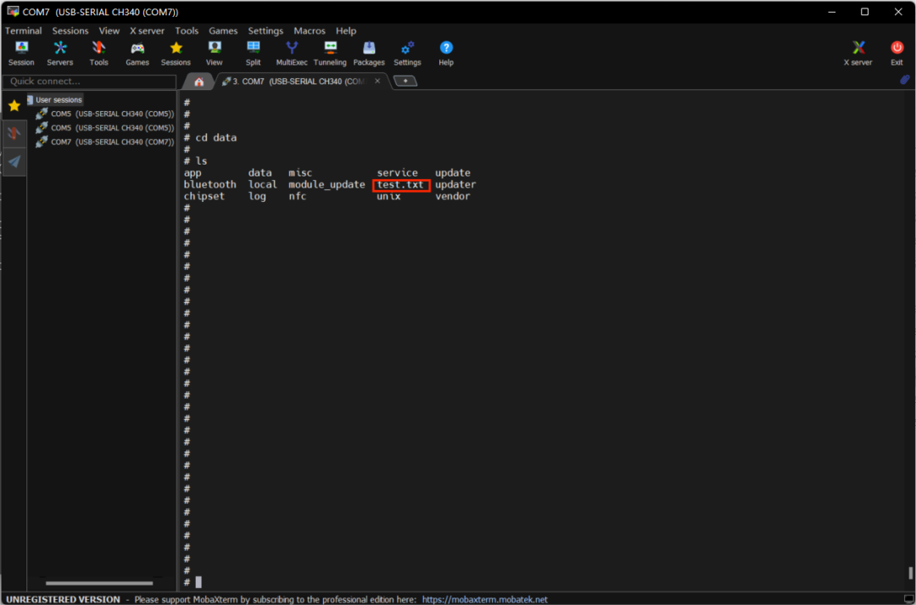Viewport: 916px width, 605px height.
Task: Click "misc" in the directory listing
Action: (300, 173)
